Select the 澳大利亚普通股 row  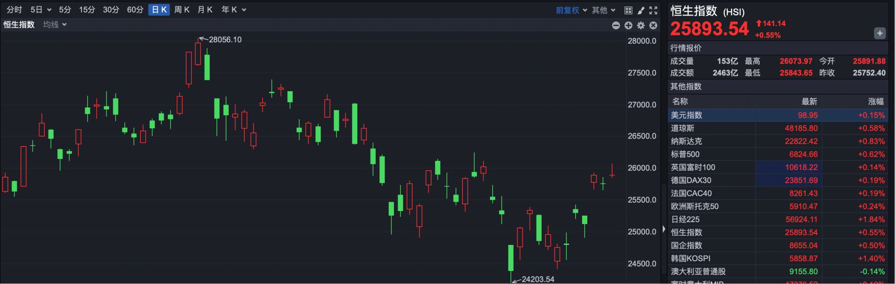tap(778, 271)
